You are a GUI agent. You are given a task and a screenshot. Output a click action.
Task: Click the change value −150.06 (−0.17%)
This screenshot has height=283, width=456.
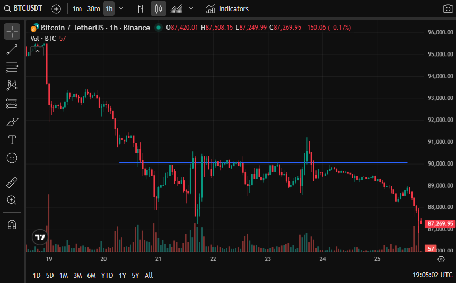pyautogui.click(x=328, y=28)
